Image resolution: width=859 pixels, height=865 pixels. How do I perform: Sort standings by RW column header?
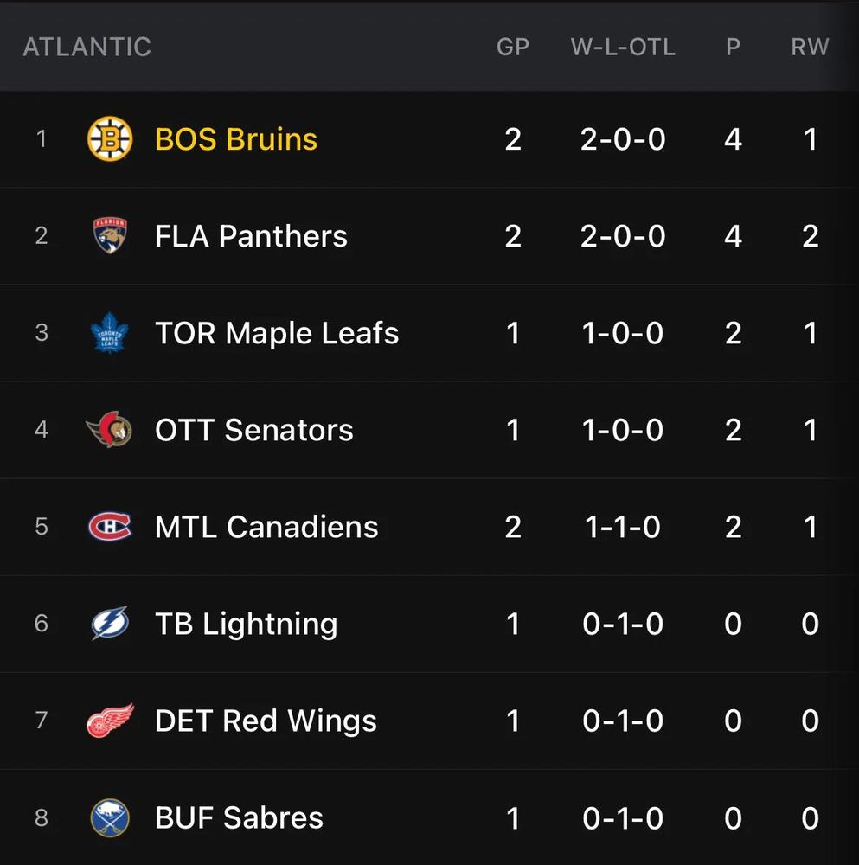point(810,47)
